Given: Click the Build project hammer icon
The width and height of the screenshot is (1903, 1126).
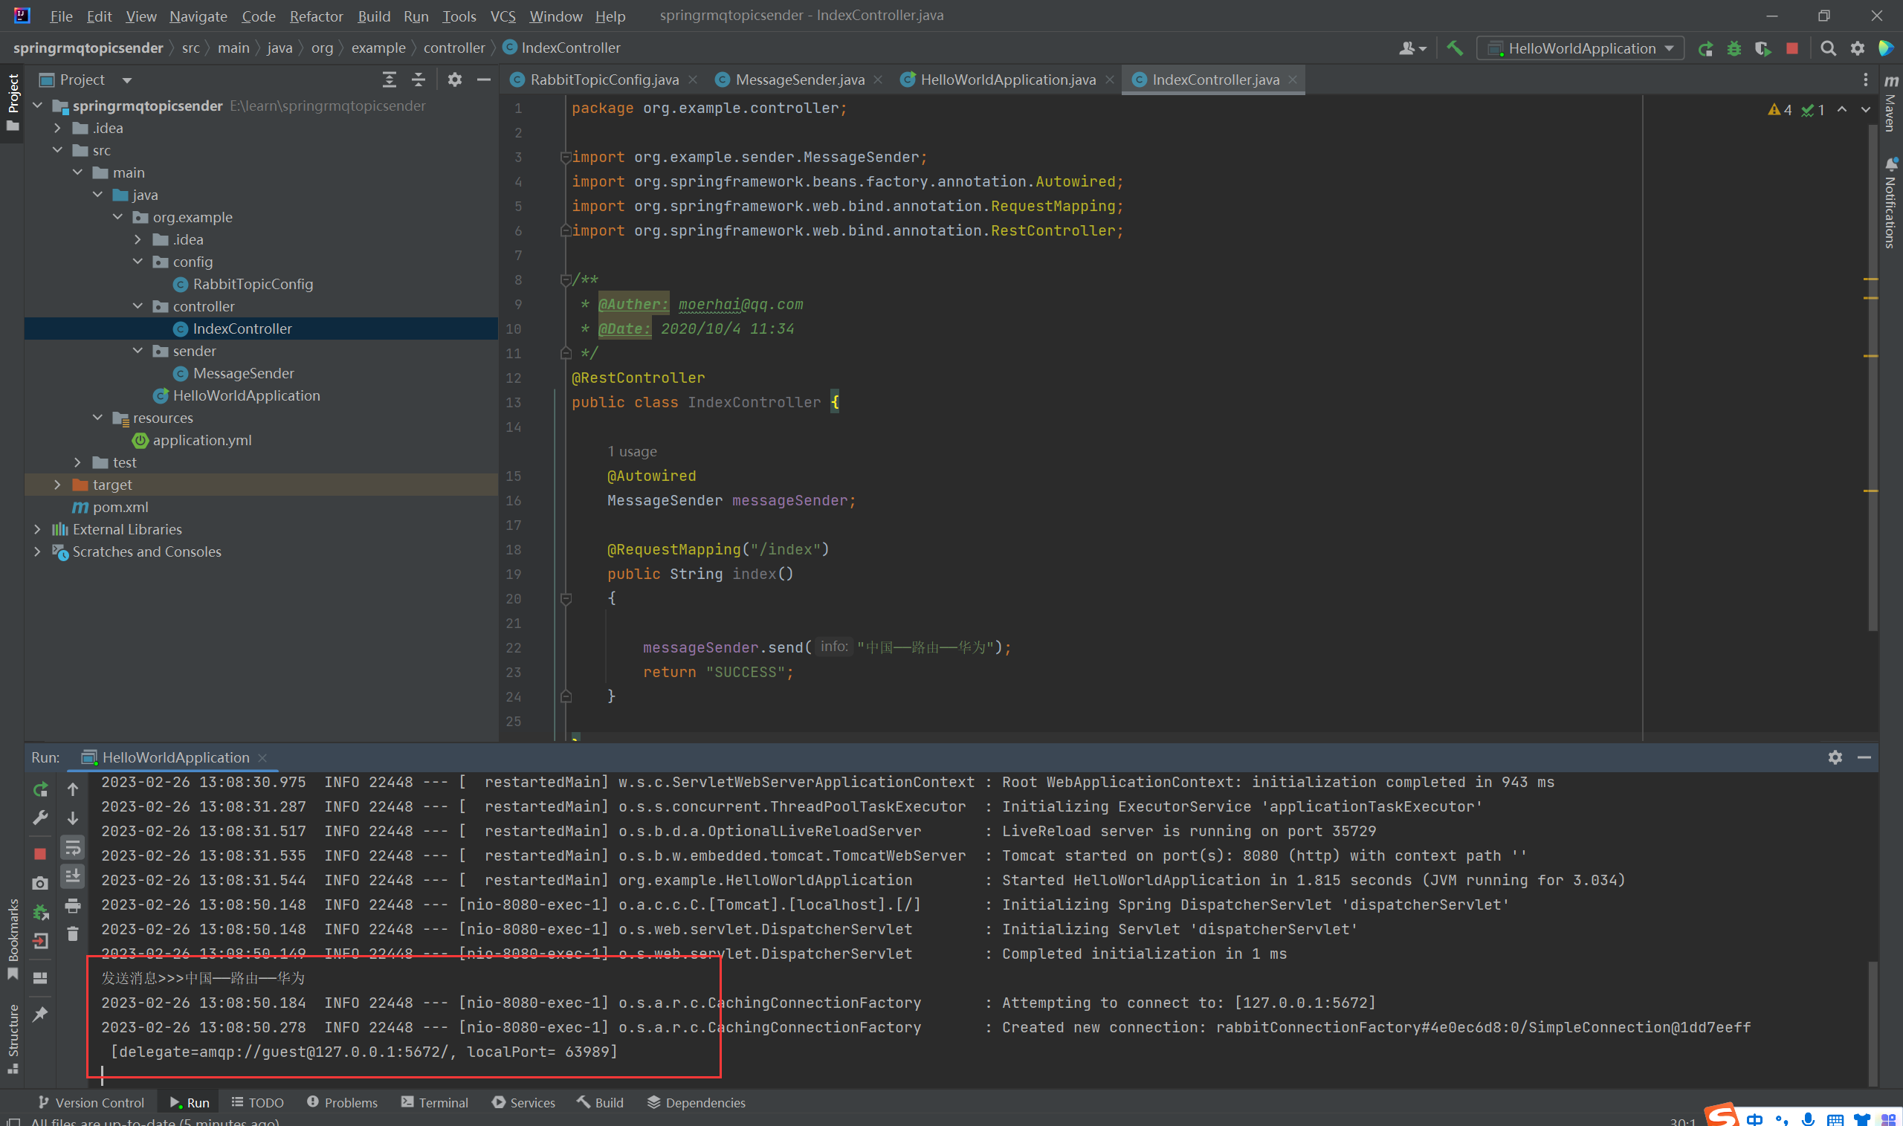Looking at the screenshot, I should pos(1454,48).
